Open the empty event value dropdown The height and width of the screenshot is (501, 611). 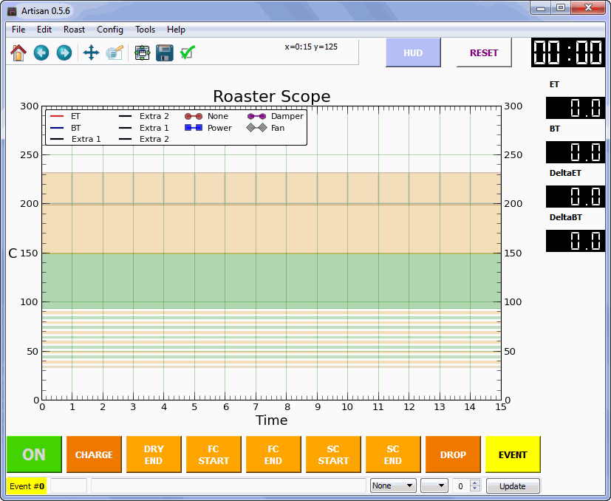(434, 485)
